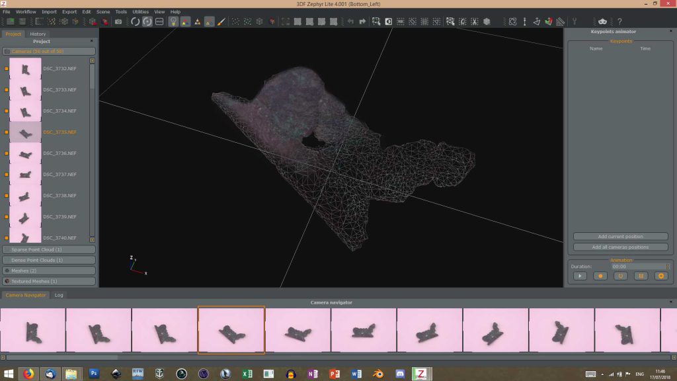Image resolution: width=677 pixels, height=381 pixels.
Task: Open the system tray hidden icons arrow
Action: click(x=602, y=374)
